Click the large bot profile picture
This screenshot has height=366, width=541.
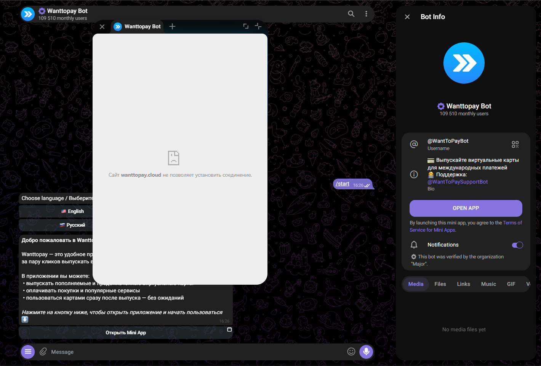(x=464, y=63)
